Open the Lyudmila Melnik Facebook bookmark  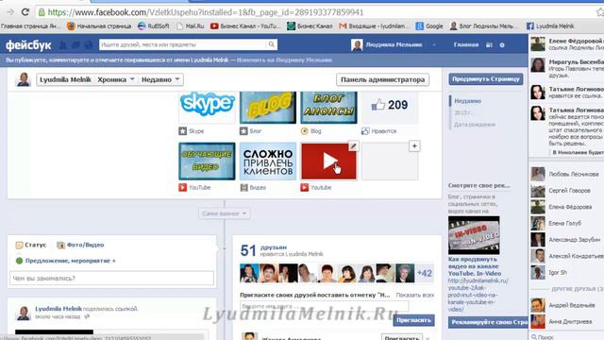(550, 25)
